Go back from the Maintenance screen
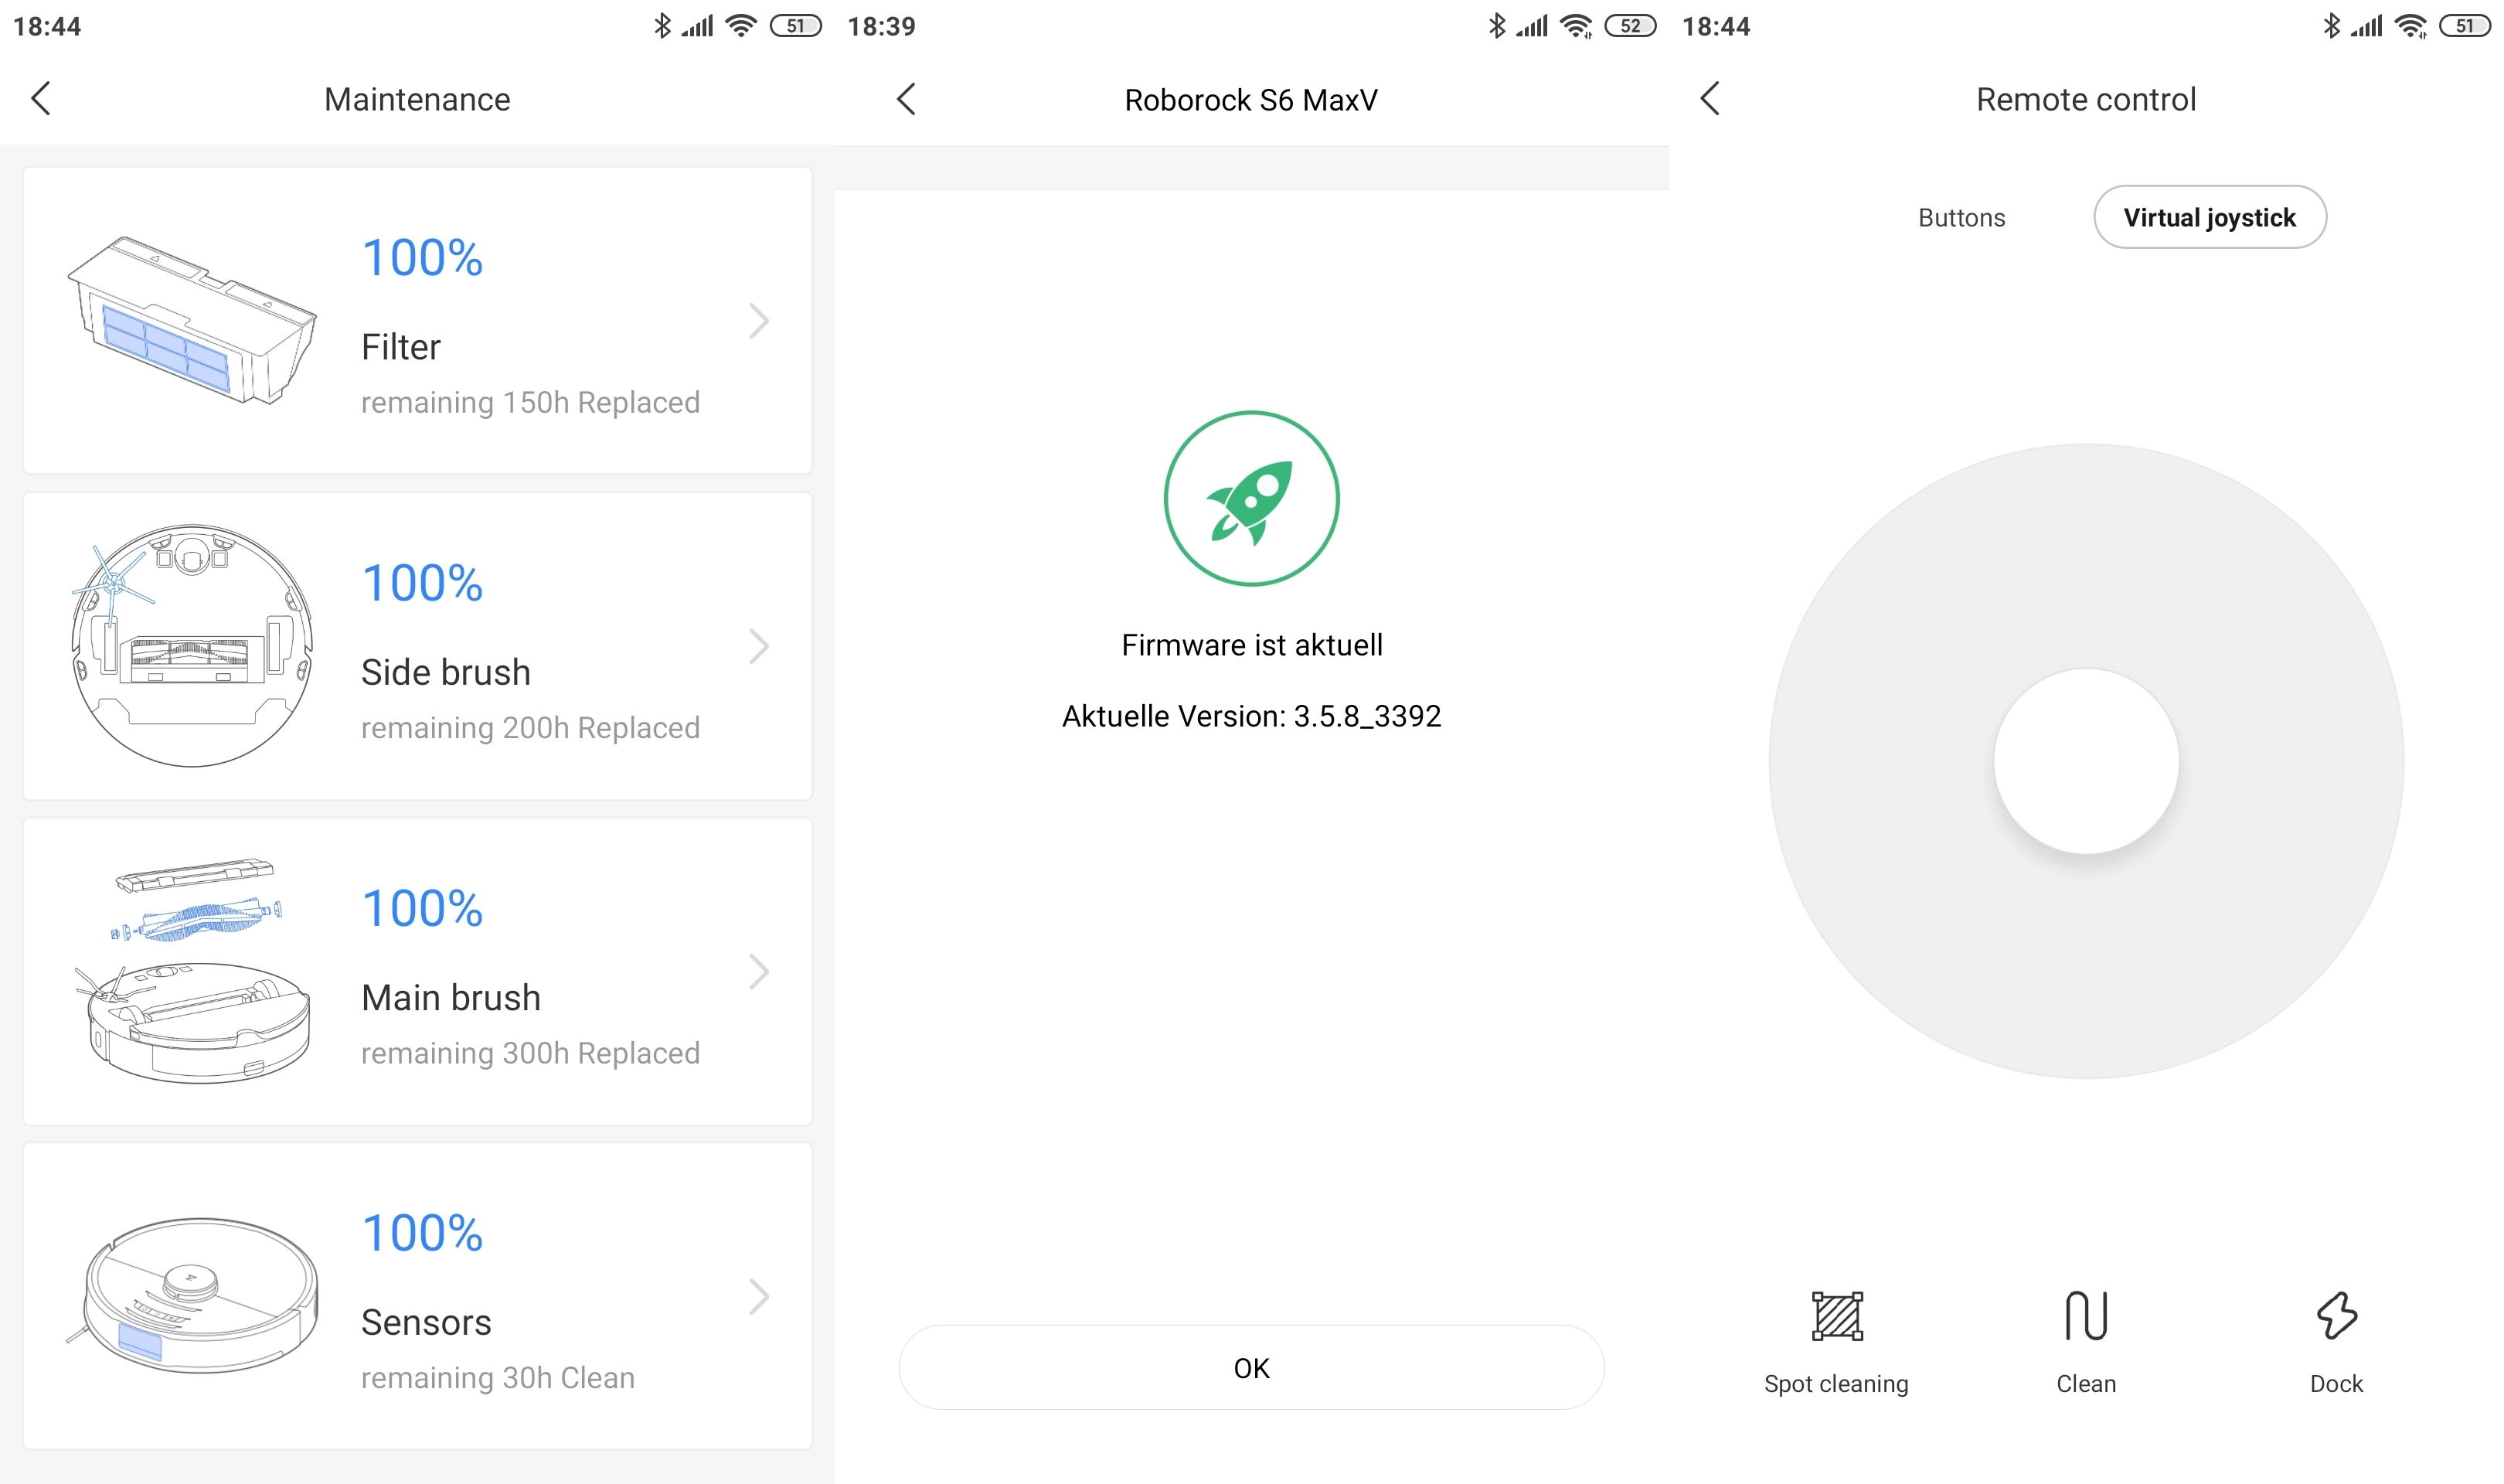The image size is (2504, 1484). click(41, 98)
